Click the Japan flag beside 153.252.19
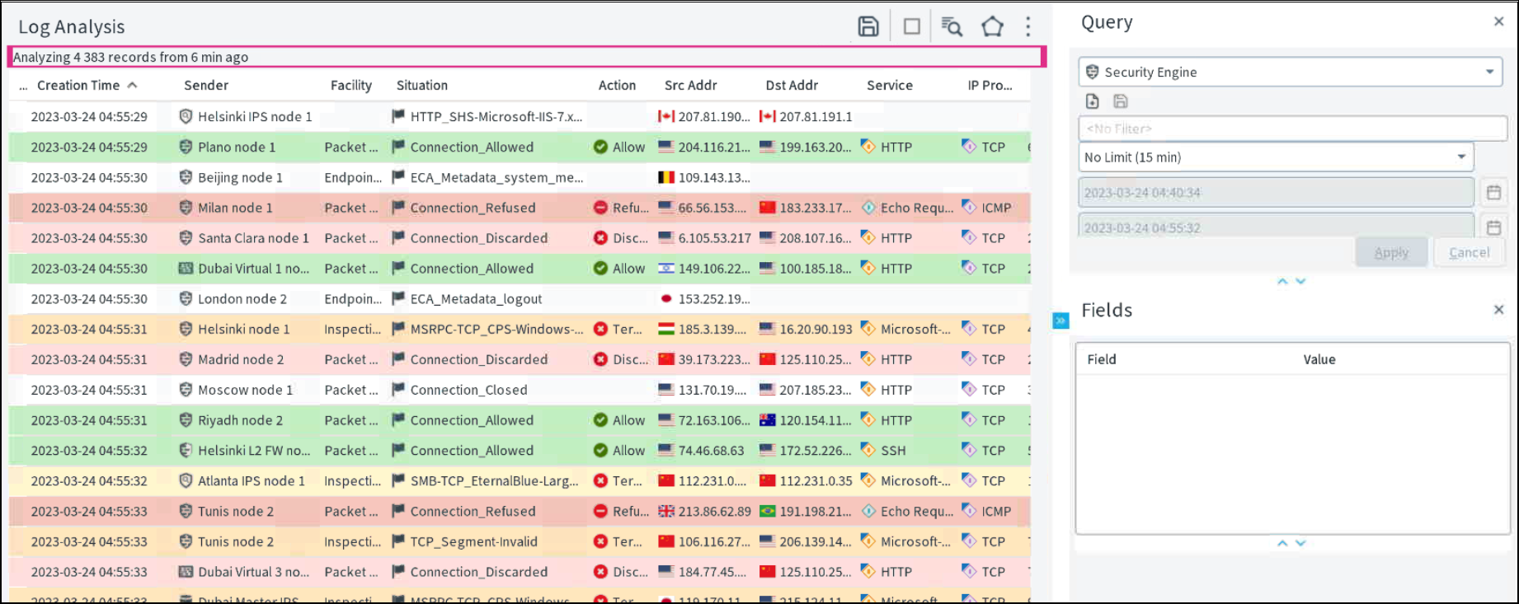 click(665, 299)
